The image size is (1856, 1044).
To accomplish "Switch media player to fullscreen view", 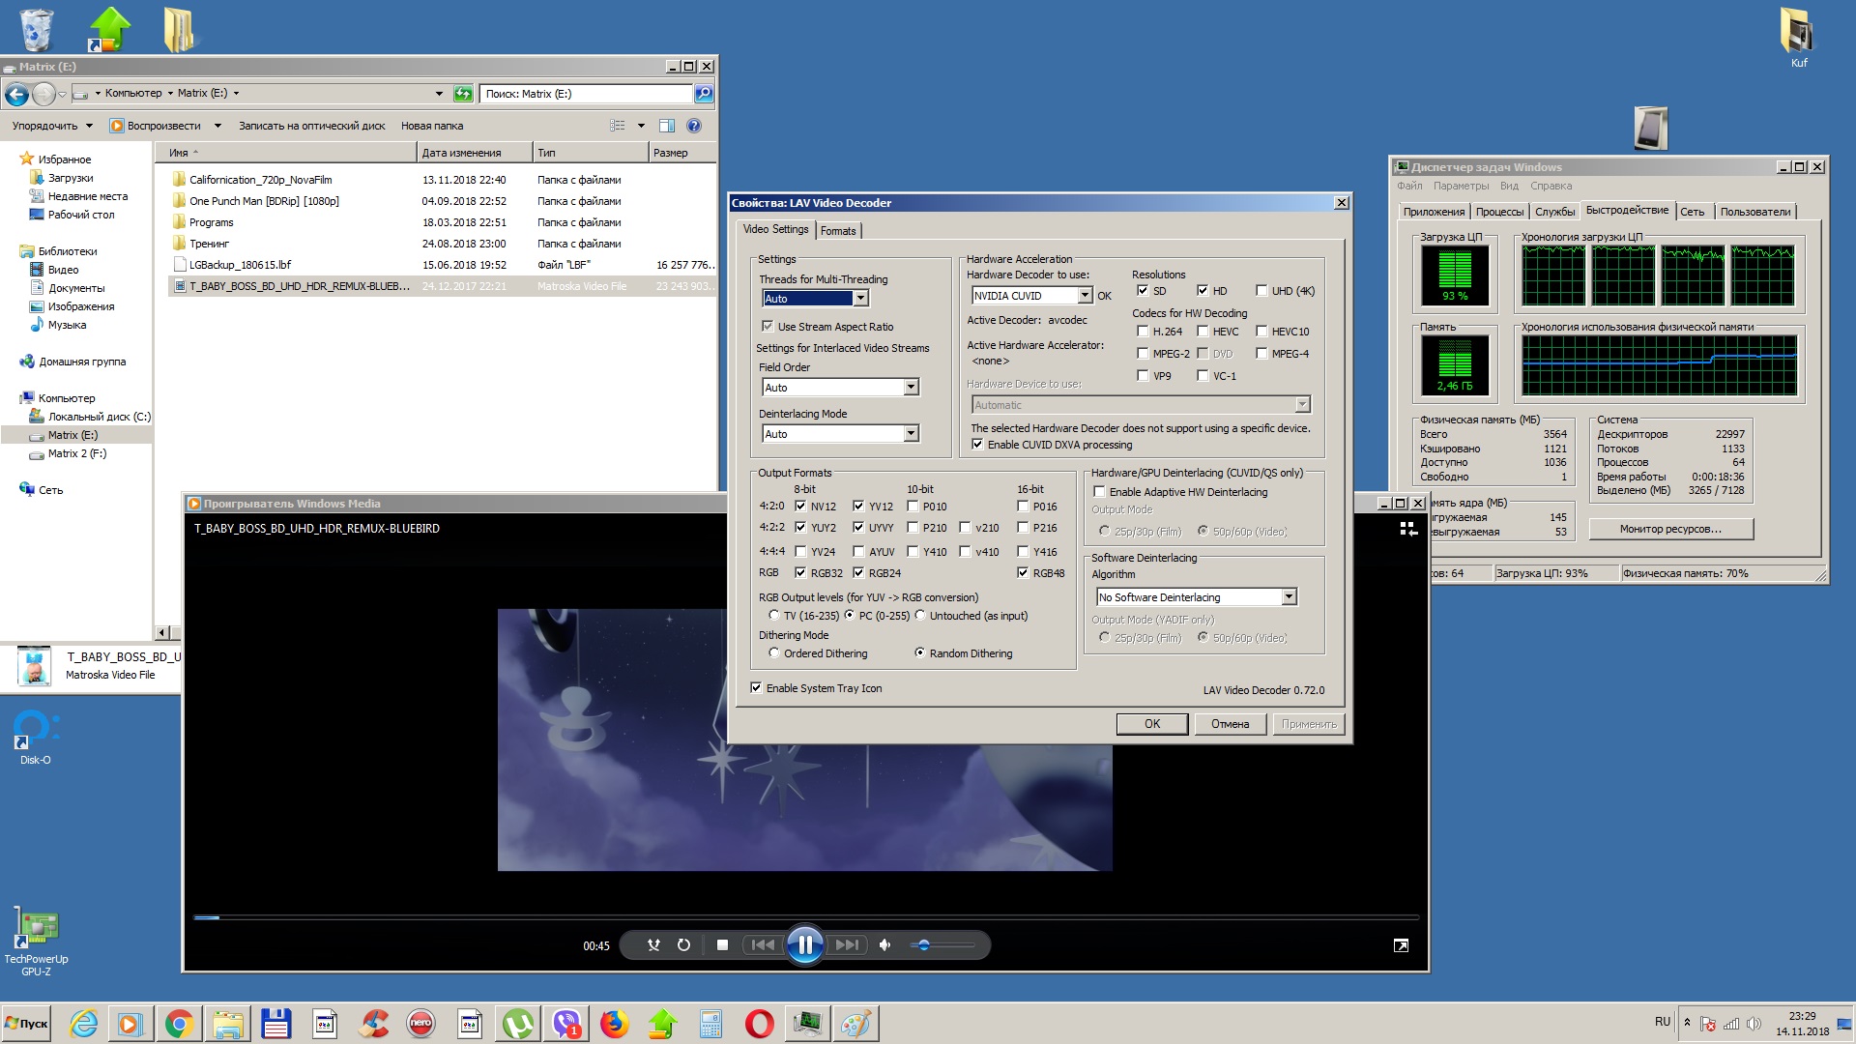I will pos(1401,945).
